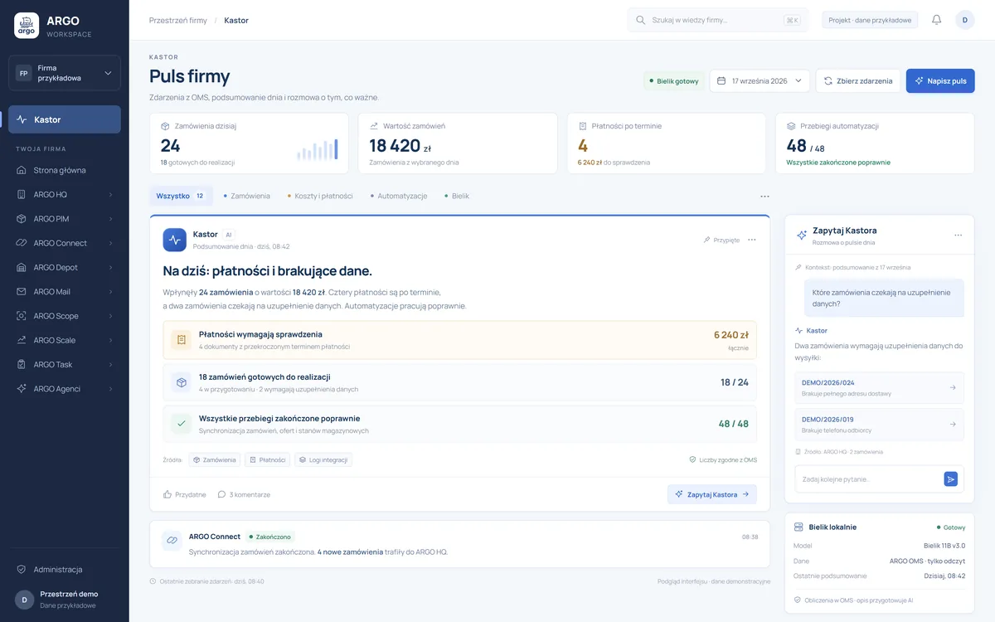This screenshot has height=622, width=995.
Task: Open notifications bell icon
Action: click(937, 20)
